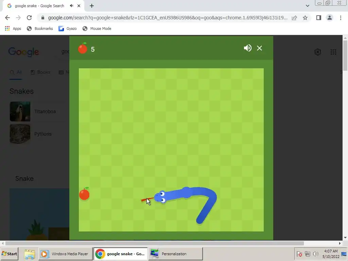The width and height of the screenshot is (348, 261).
Task: Click the Chrome google snake taskbar item
Action: 121,254
